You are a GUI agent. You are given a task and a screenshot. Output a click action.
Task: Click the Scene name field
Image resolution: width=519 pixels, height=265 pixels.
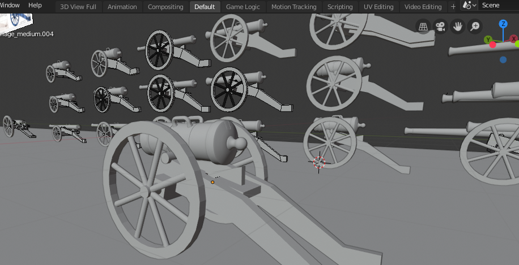coord(497,6)
